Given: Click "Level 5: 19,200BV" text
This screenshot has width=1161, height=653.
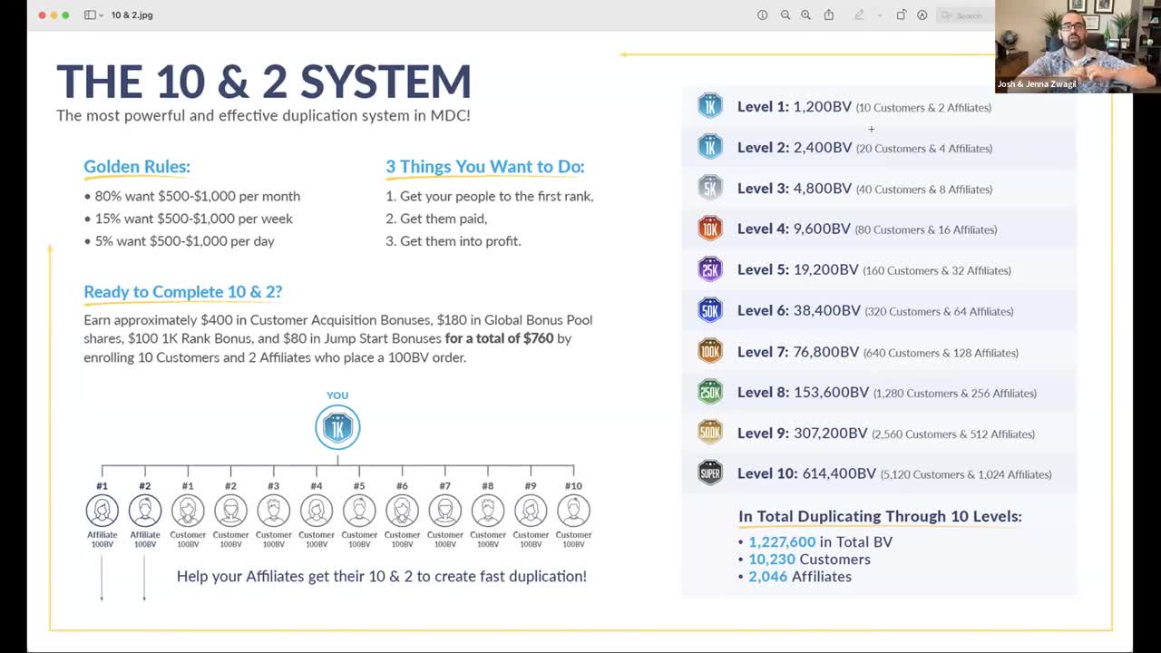Looking at the screenshot, I should pyautogui.click(x=798, y=270).
